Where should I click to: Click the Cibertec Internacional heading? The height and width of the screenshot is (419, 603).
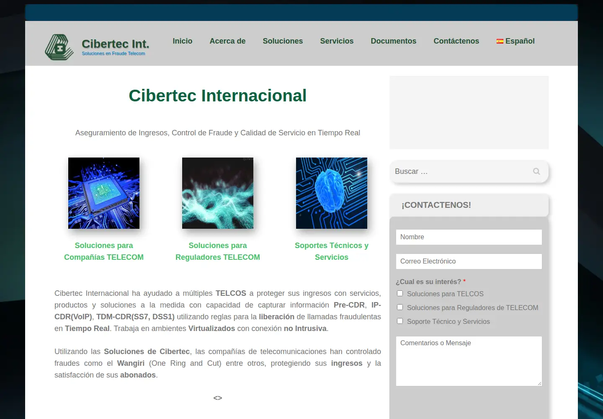[218, 96]
